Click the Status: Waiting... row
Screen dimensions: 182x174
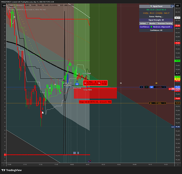[156, 17]
